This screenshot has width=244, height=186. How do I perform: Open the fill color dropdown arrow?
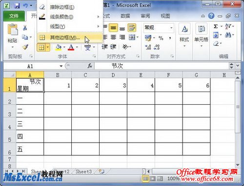point(64,47)
